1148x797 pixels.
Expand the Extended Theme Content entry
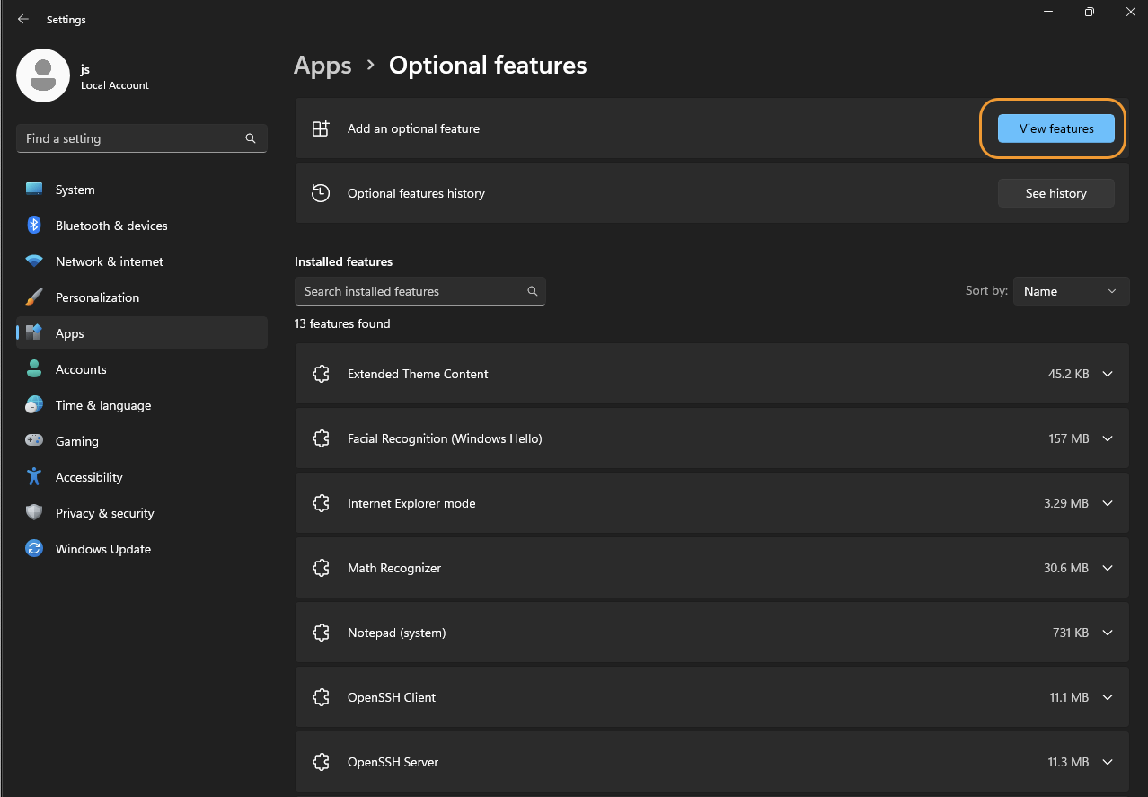pos(1108,374)
